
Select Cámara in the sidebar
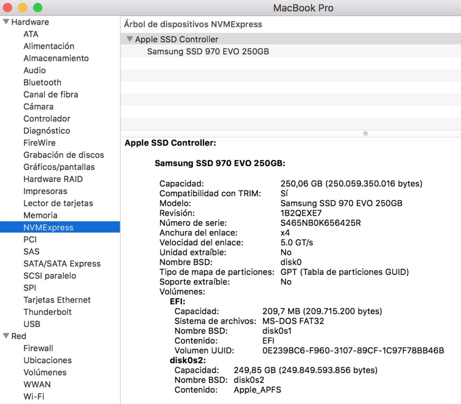[39, 106]
